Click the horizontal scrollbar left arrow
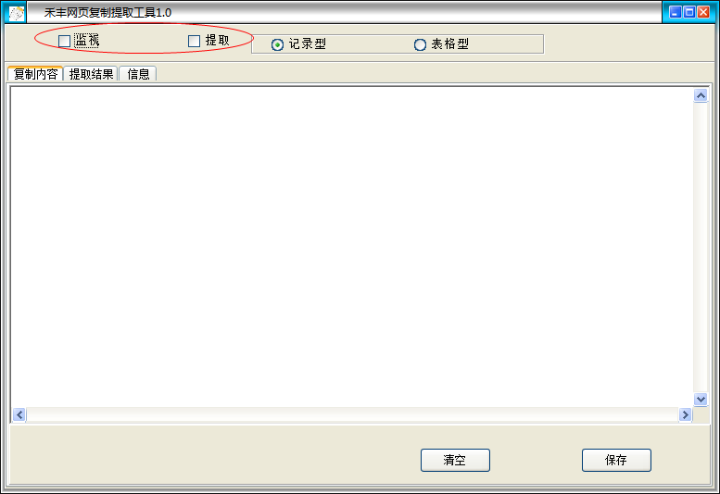 pos(19,414)
